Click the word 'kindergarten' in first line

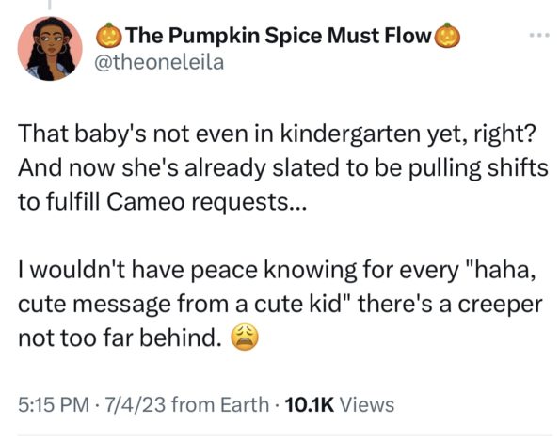350,134
